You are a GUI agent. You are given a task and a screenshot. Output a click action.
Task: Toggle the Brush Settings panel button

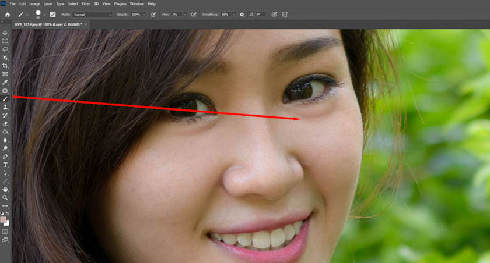click(x=52, y=15)
